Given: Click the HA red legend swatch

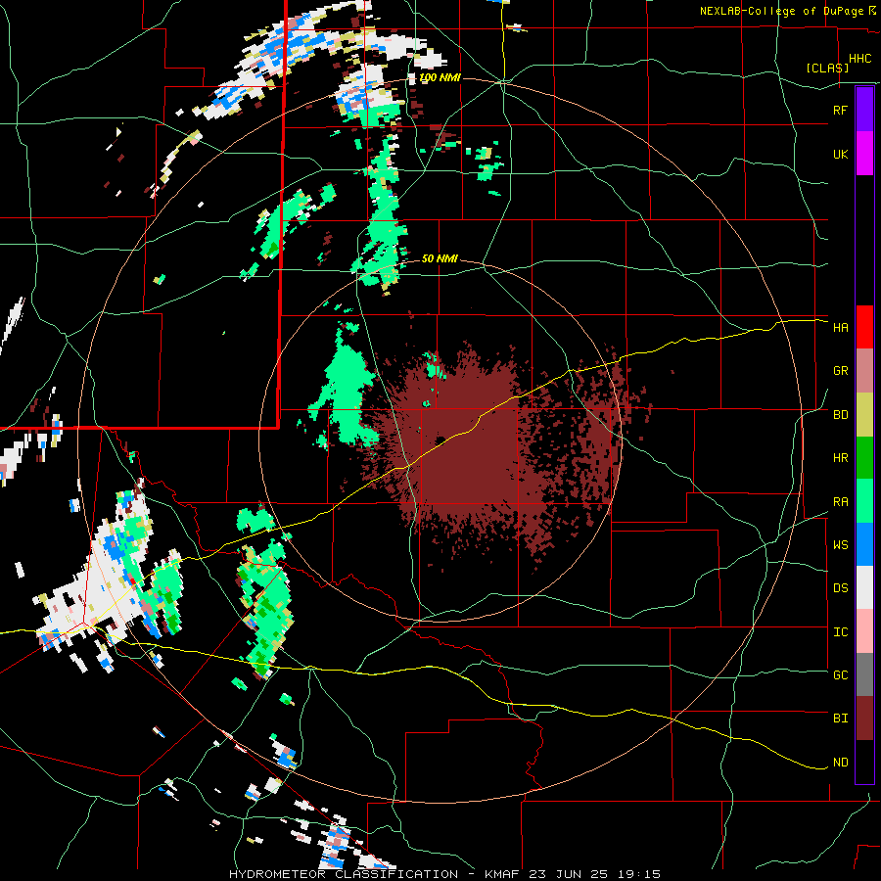Looking at the screenshot, I should click(864, 327).
